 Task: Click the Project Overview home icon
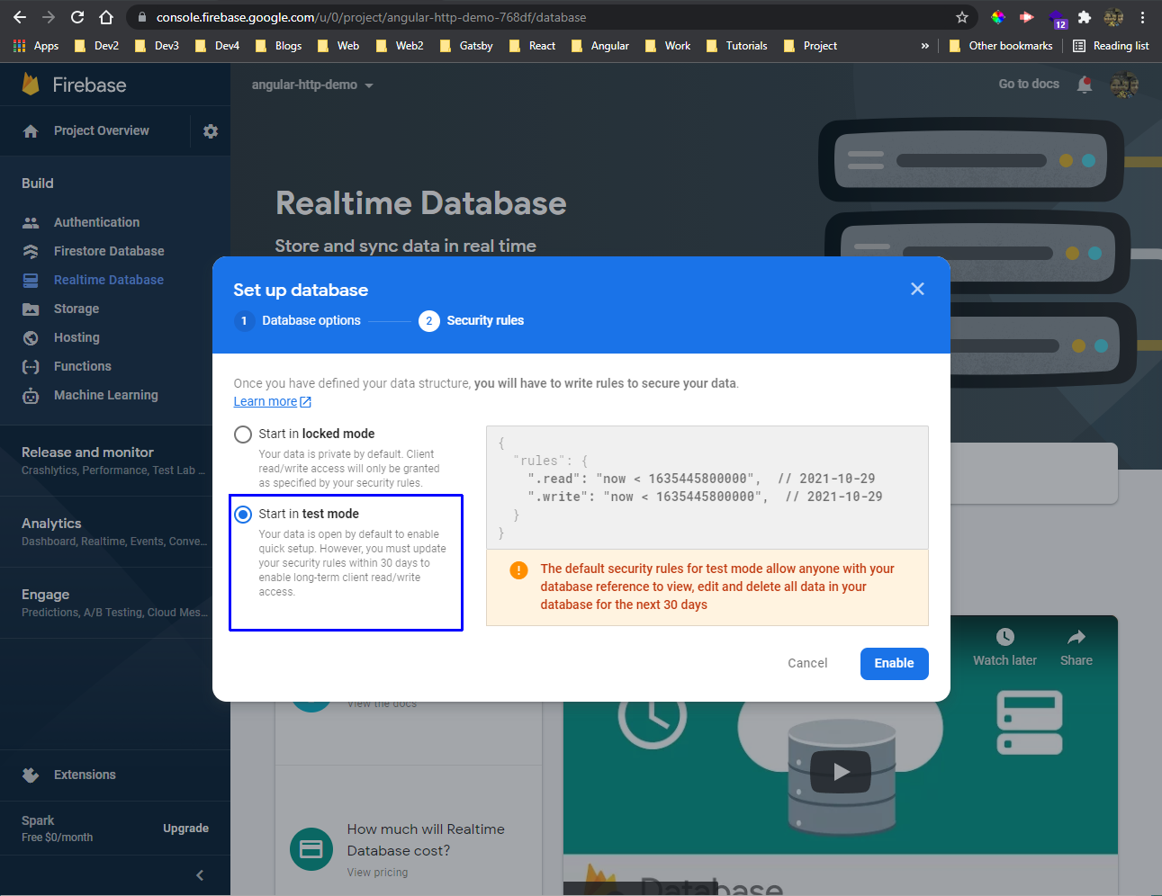pos(31,131)
